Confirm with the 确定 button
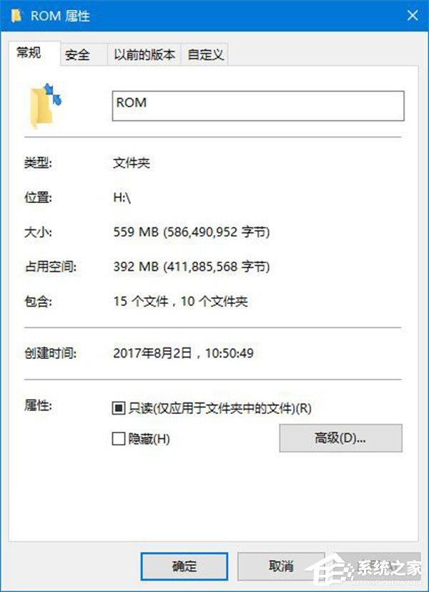Screen dimensions: 429x592 click(x=184, y=566)
